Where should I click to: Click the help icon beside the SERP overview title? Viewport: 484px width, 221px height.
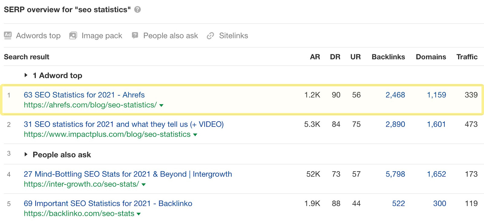click(x=137, y=9)
